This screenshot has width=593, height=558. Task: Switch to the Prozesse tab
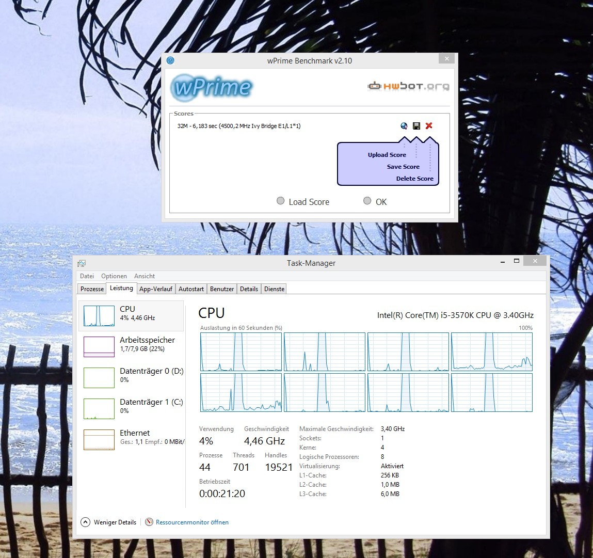point(92,289)
